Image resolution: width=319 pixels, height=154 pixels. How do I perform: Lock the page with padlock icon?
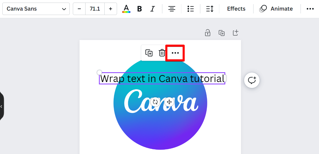[x=208, y=33]
